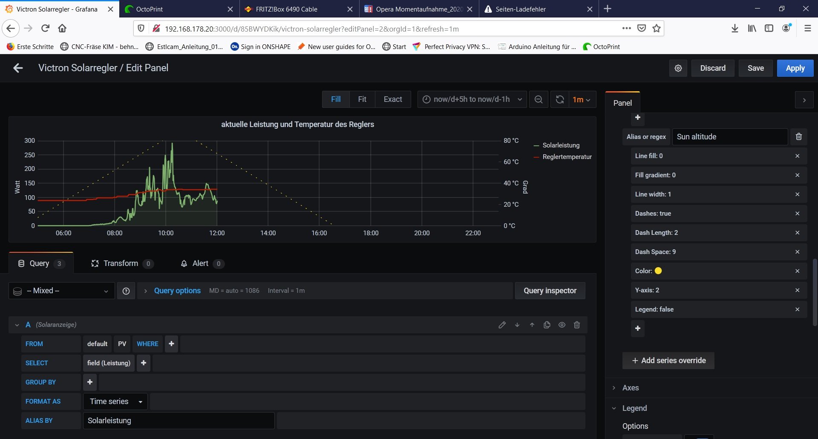Open dashboard settings gear icon
818x439 pixels.
click(678, 68)
